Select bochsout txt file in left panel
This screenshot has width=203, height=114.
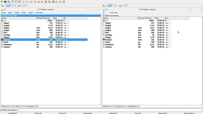click(44, 44)
